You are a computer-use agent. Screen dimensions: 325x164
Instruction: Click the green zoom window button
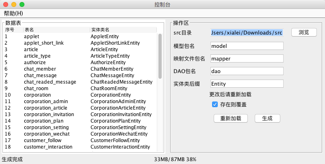(x=22, y=4)
